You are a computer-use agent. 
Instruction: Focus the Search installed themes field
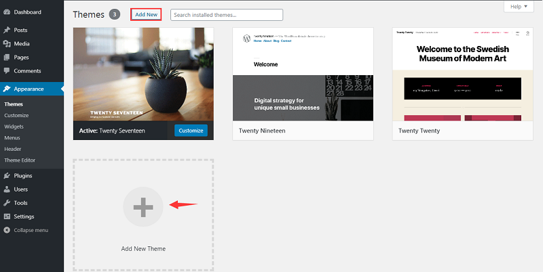pos(227,15)
